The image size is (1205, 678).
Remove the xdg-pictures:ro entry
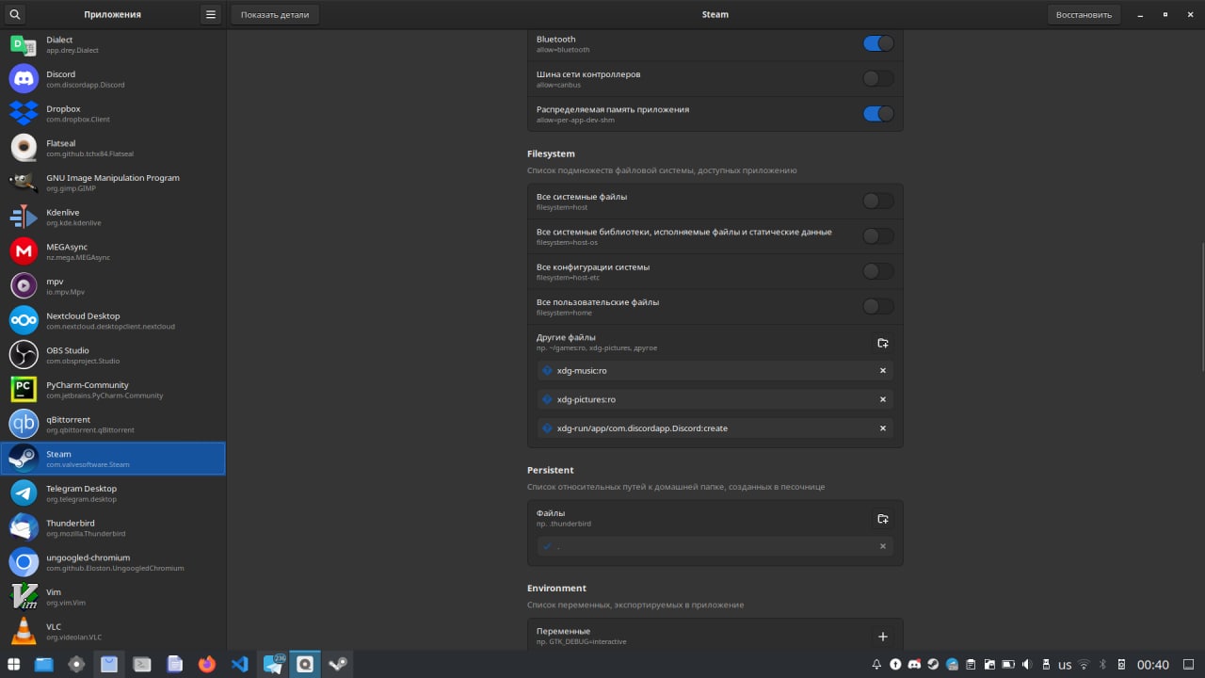[x=882, y=399]
